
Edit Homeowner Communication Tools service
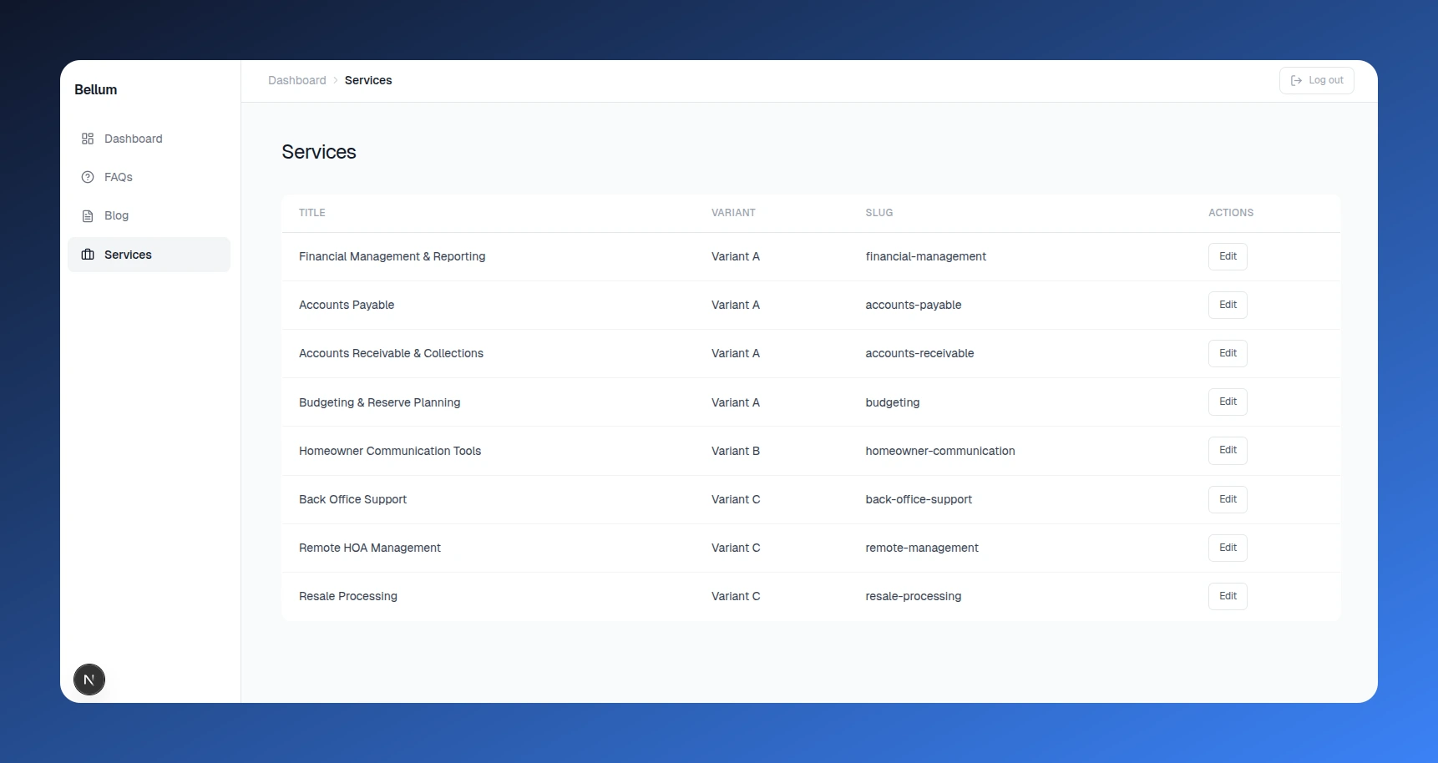tap(1228, 450)
